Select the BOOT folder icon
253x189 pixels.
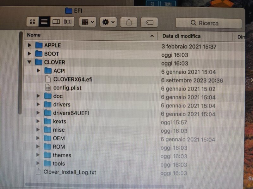39,54
